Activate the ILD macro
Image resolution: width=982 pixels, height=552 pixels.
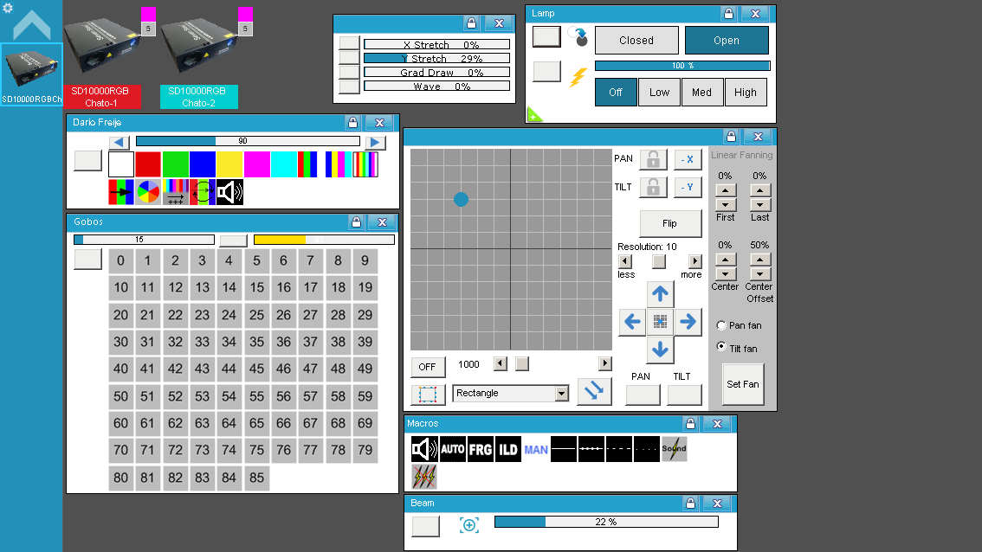click(x=508, y=449)
